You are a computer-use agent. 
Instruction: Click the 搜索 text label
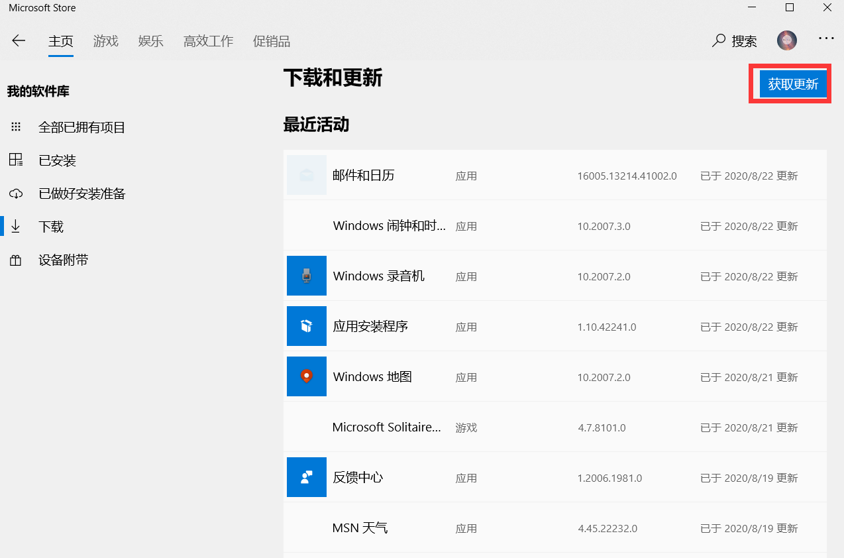click(x=745, y=41)
